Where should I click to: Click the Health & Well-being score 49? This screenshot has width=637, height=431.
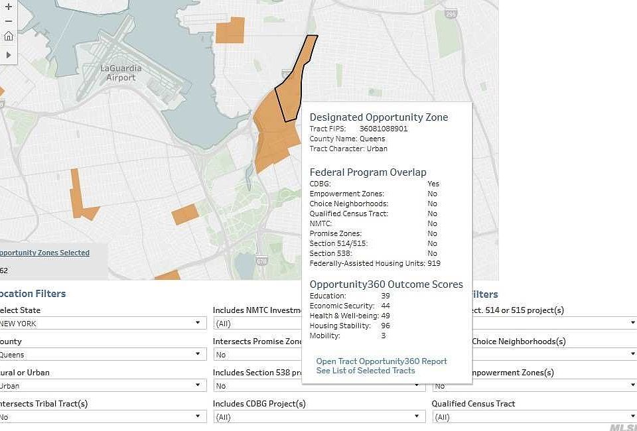coord(386,316)
